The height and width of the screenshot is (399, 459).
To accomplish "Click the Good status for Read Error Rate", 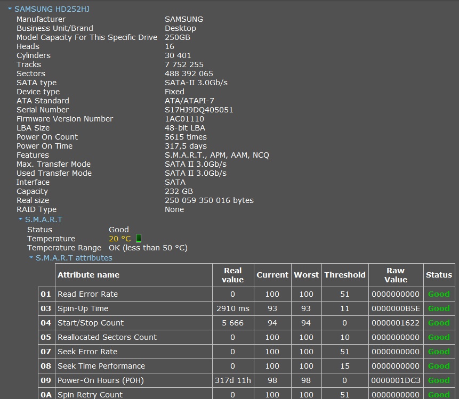I will [x=439, y=294].
